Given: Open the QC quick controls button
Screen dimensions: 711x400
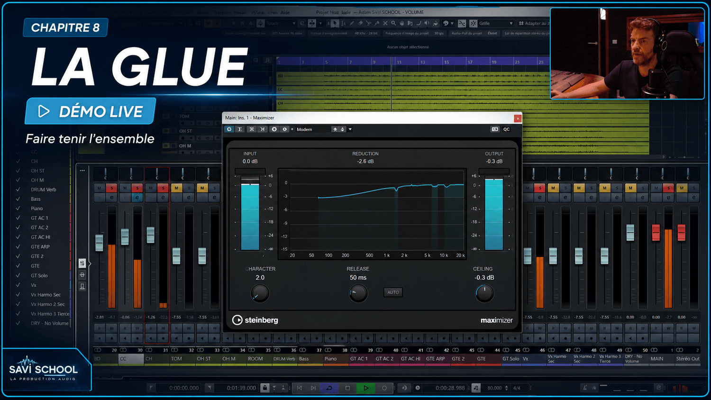Looking at the screenshot, I should tap(507, 129).
